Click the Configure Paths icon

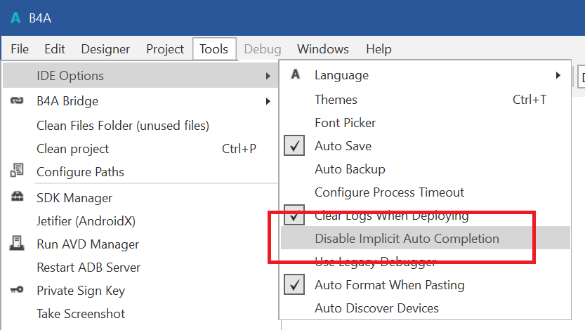tap(17, 171)
